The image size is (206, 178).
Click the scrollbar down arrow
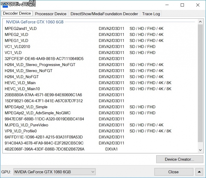tap(200, 150)
